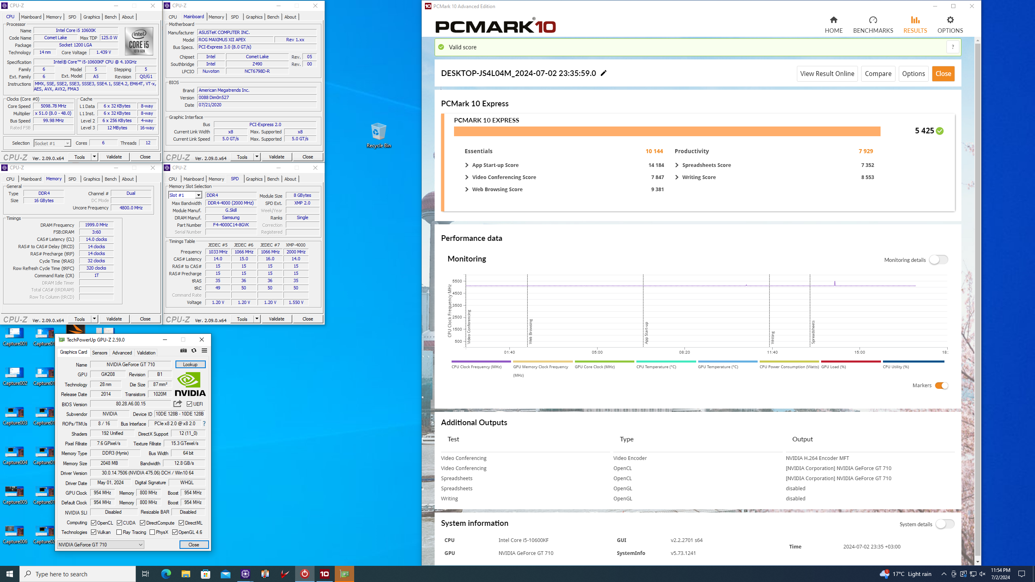1035x582 pixels.
Task: Switch to CPU-Z via taskbar icon
Action: click(x=245, y=574)
